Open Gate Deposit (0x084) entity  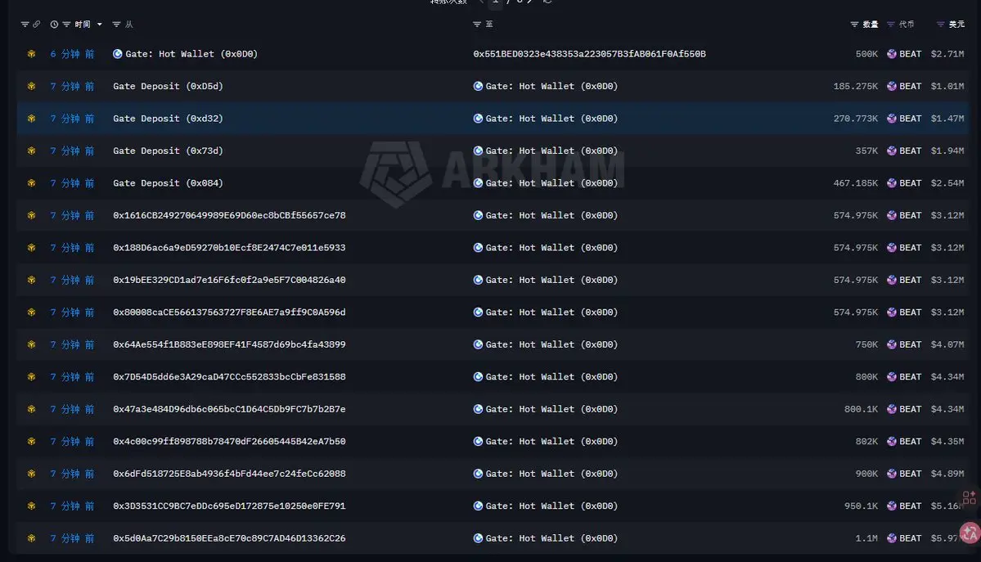coord(168,183)
